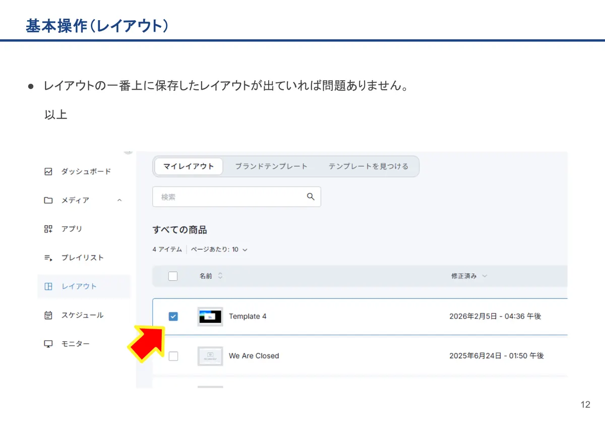Click in the 検索 search field
Viewport: 605px width, 428px height.
click(x=236, y=197)
